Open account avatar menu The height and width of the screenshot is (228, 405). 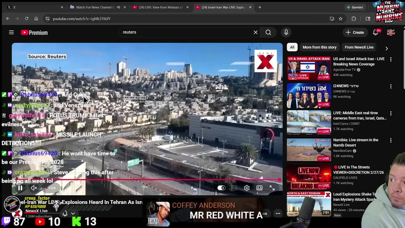click(391, 32)
